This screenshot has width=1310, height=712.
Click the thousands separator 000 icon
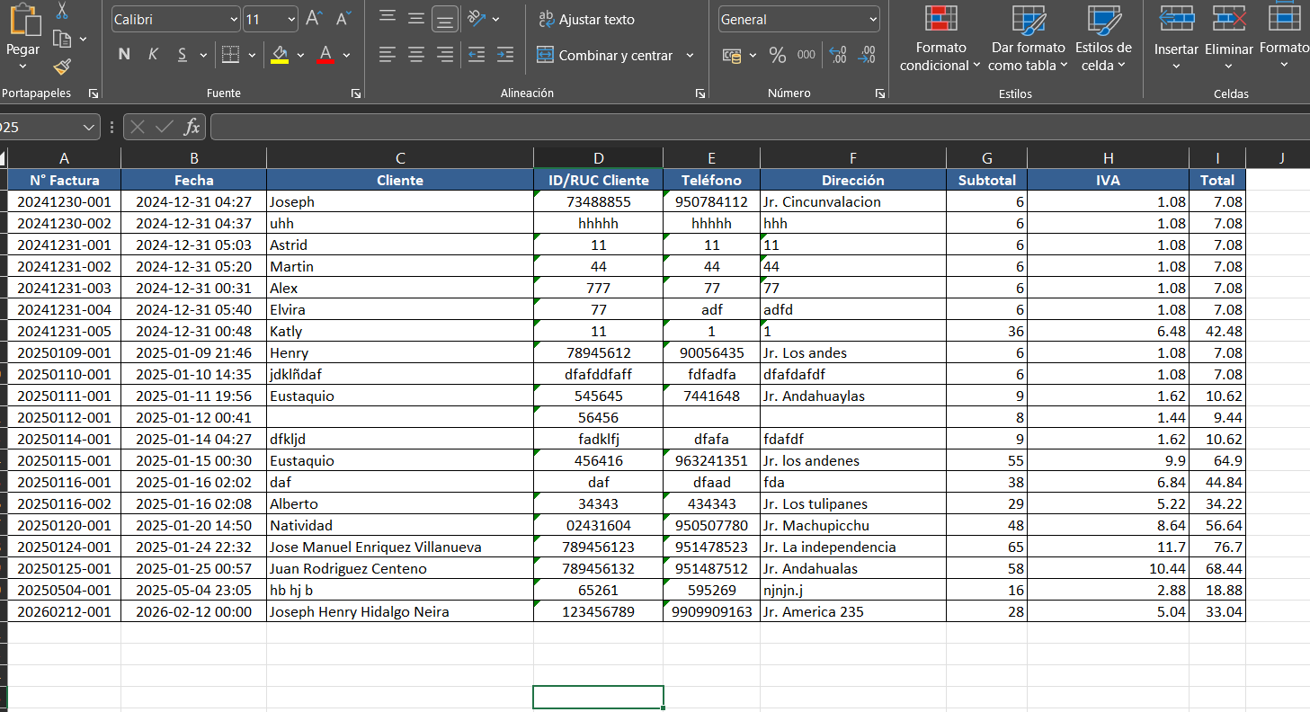point(806,54)
